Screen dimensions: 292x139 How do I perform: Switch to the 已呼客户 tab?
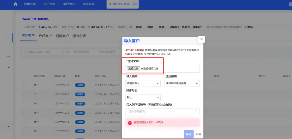click(x=45, y=36)
